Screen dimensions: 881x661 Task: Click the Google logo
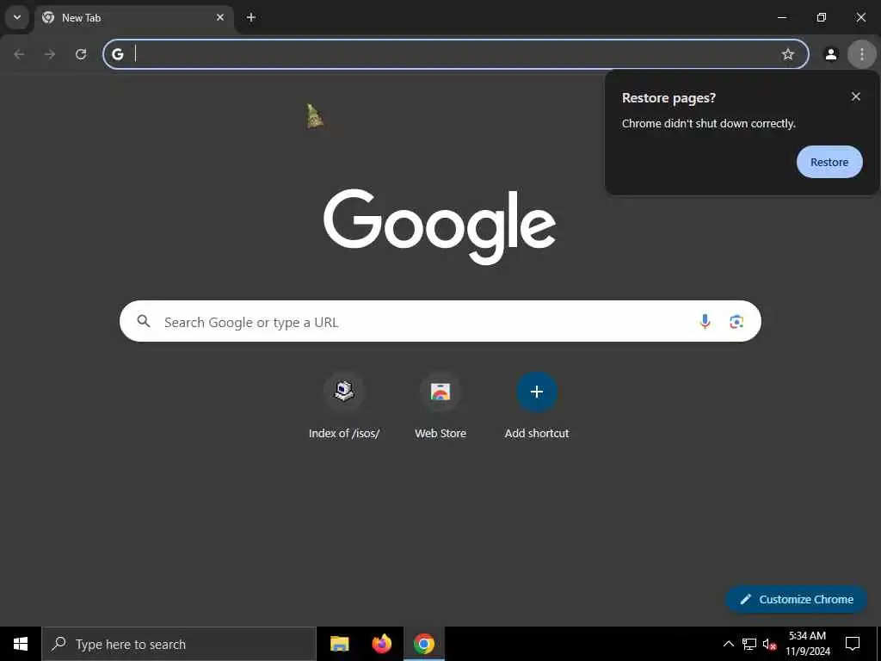pyautogui.click(x=440, y=226)
